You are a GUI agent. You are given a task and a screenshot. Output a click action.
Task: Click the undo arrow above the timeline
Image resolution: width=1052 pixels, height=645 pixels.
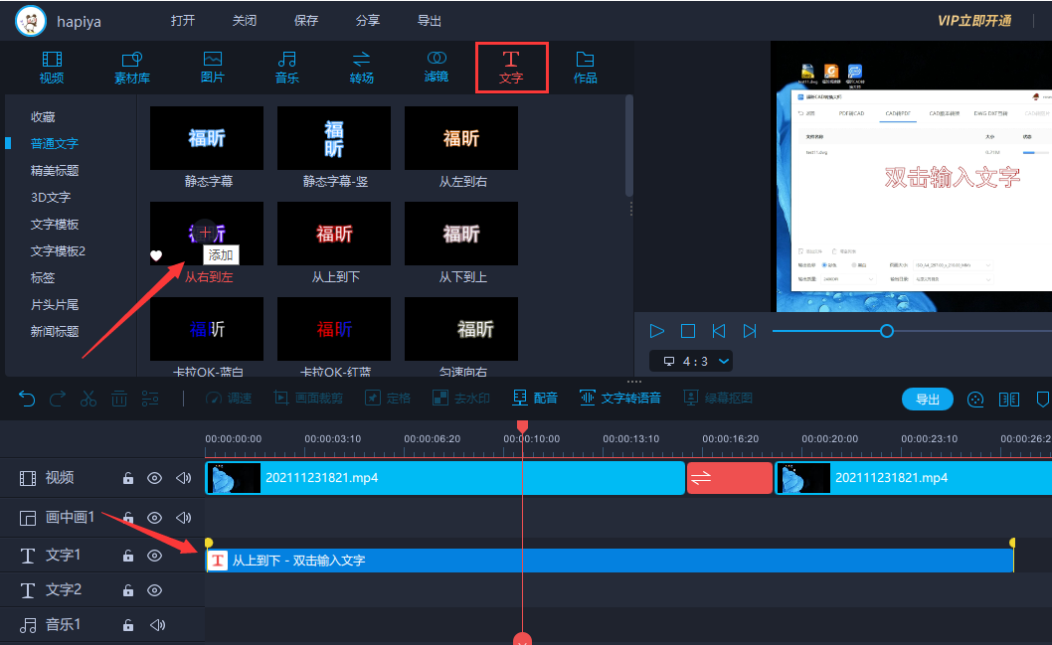[x=27, y=398]
